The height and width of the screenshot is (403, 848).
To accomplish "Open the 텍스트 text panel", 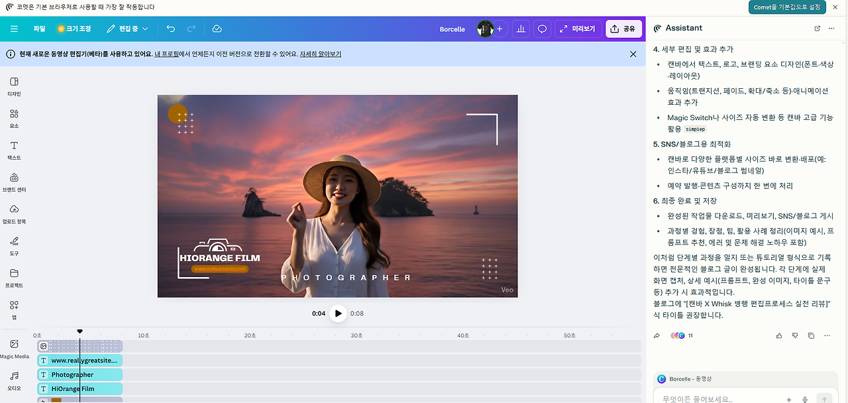I will tap(14, 150).
